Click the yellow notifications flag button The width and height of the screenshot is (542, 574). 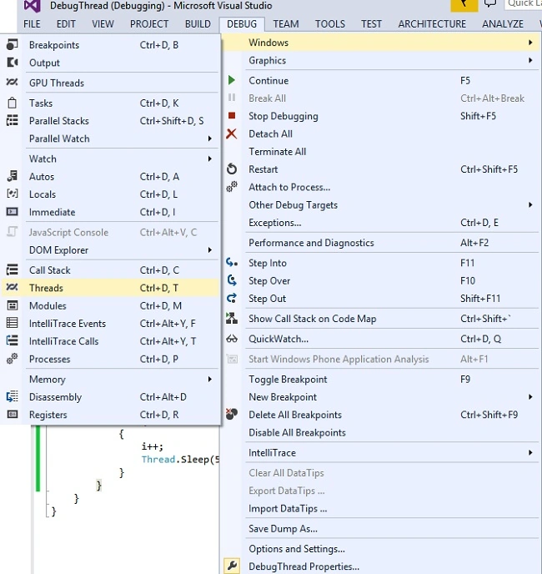pos(464,5)
